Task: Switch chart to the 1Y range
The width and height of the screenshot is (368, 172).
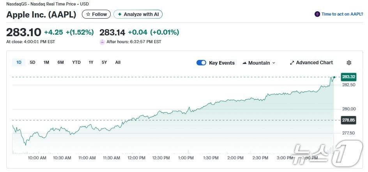Action: (91, 62)
